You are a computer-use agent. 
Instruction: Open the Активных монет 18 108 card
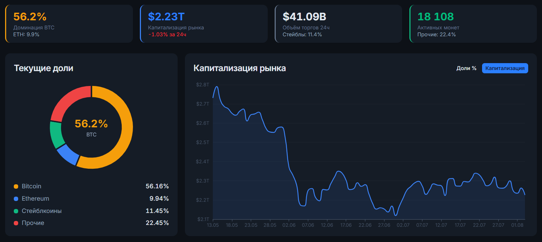[x=473, y=24]
